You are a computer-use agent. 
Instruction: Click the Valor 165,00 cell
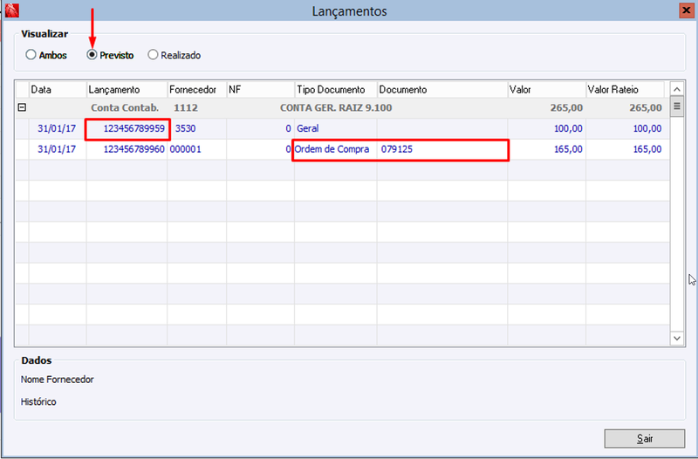click(x=547, y=149)
